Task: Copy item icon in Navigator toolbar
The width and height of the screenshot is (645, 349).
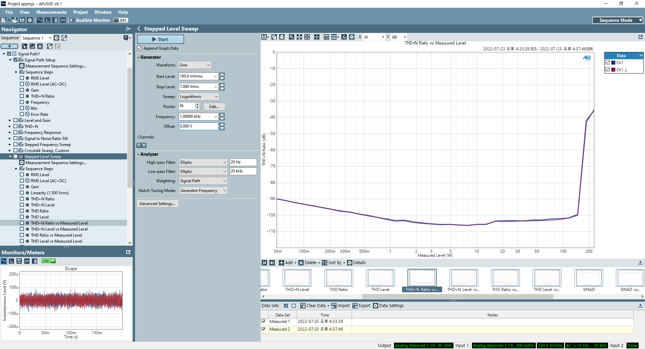Action: click(x=50, y=46)
